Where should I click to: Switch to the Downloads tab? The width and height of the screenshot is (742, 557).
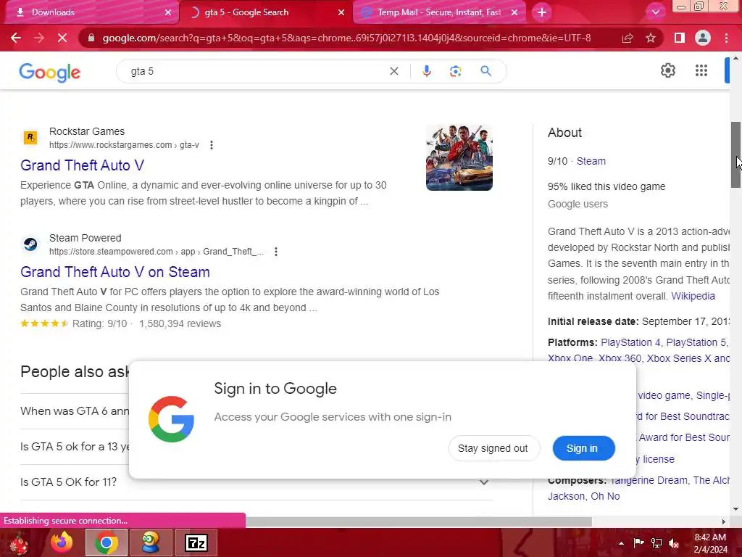pyautogui.click(x=90, y=12)
